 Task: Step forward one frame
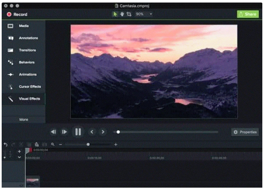click(64, 132)
